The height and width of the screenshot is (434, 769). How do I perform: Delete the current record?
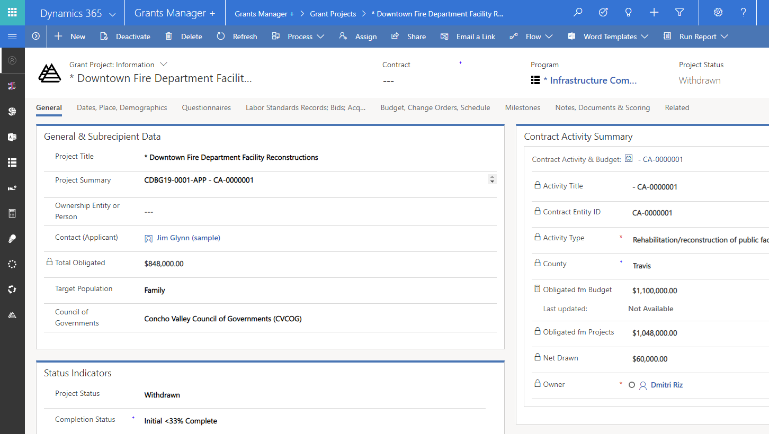pos(183,37)
